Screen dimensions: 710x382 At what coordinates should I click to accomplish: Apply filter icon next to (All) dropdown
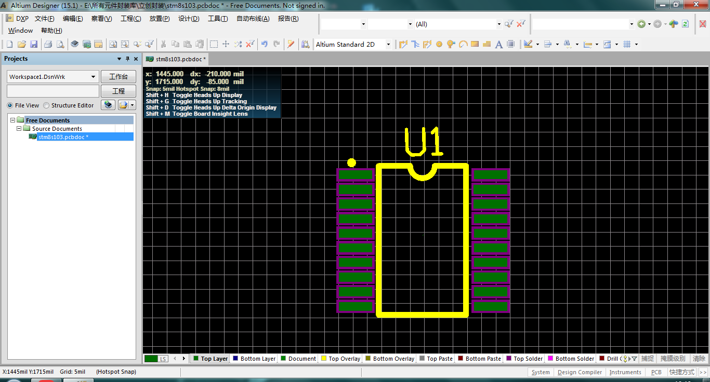pos(509,24)
